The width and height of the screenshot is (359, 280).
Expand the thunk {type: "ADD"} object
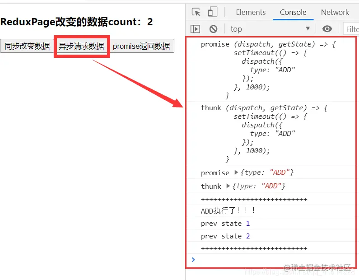click(228, 186)
